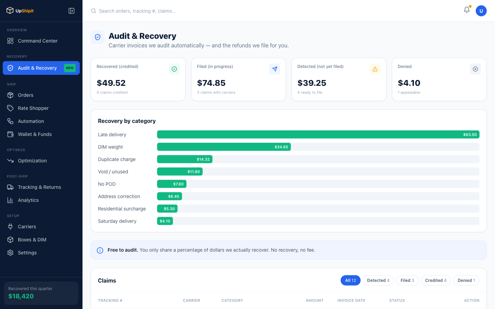Image resolution: width=495 pixels, height=309 pixels.
Task: Click the Saturday delivery $4.10 bar
Action: (x=165, y=221)
